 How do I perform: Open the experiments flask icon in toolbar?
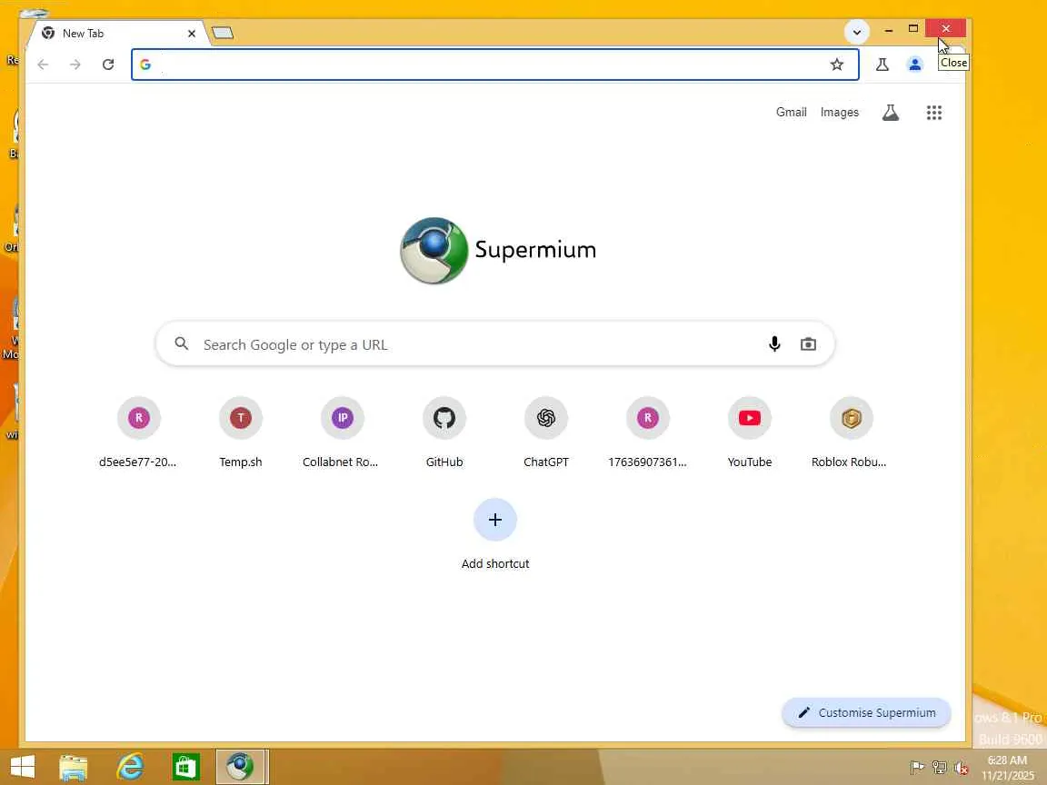(x=882, y=65)
